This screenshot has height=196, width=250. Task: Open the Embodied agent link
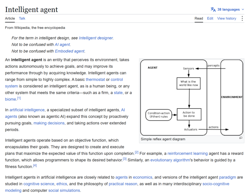(x=70, y=51)
